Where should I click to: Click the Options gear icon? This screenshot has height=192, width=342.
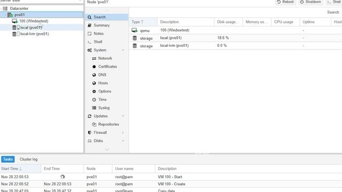(x=94, y=91)
